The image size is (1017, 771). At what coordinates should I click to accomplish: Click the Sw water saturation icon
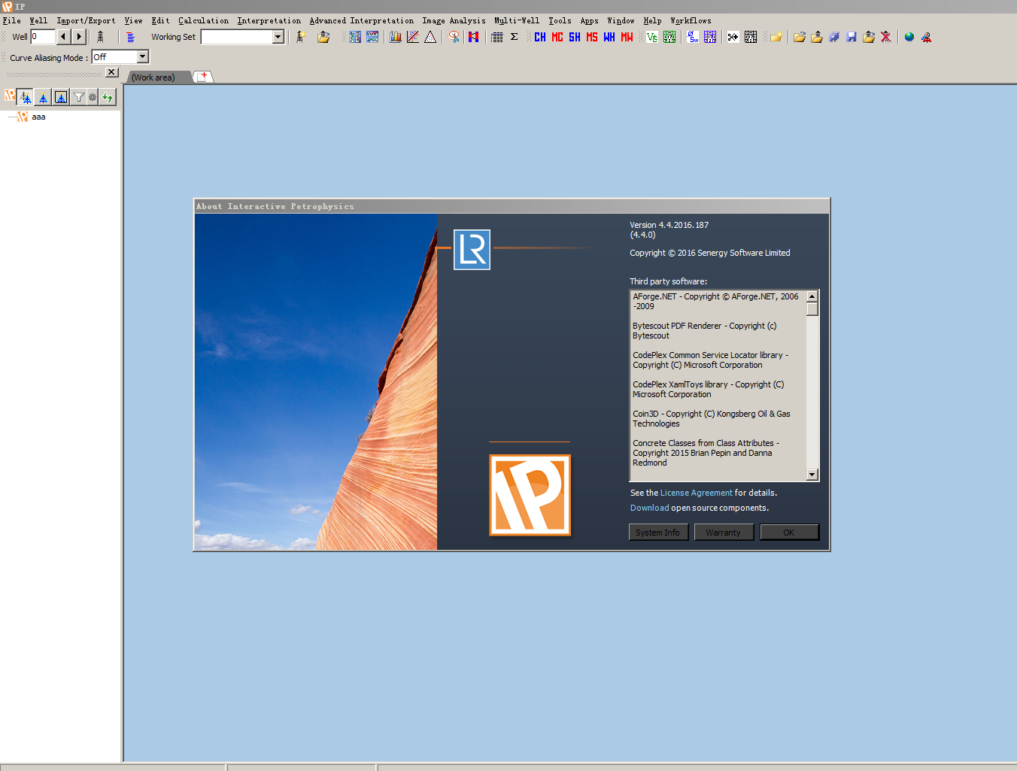[x=693, y=37]
